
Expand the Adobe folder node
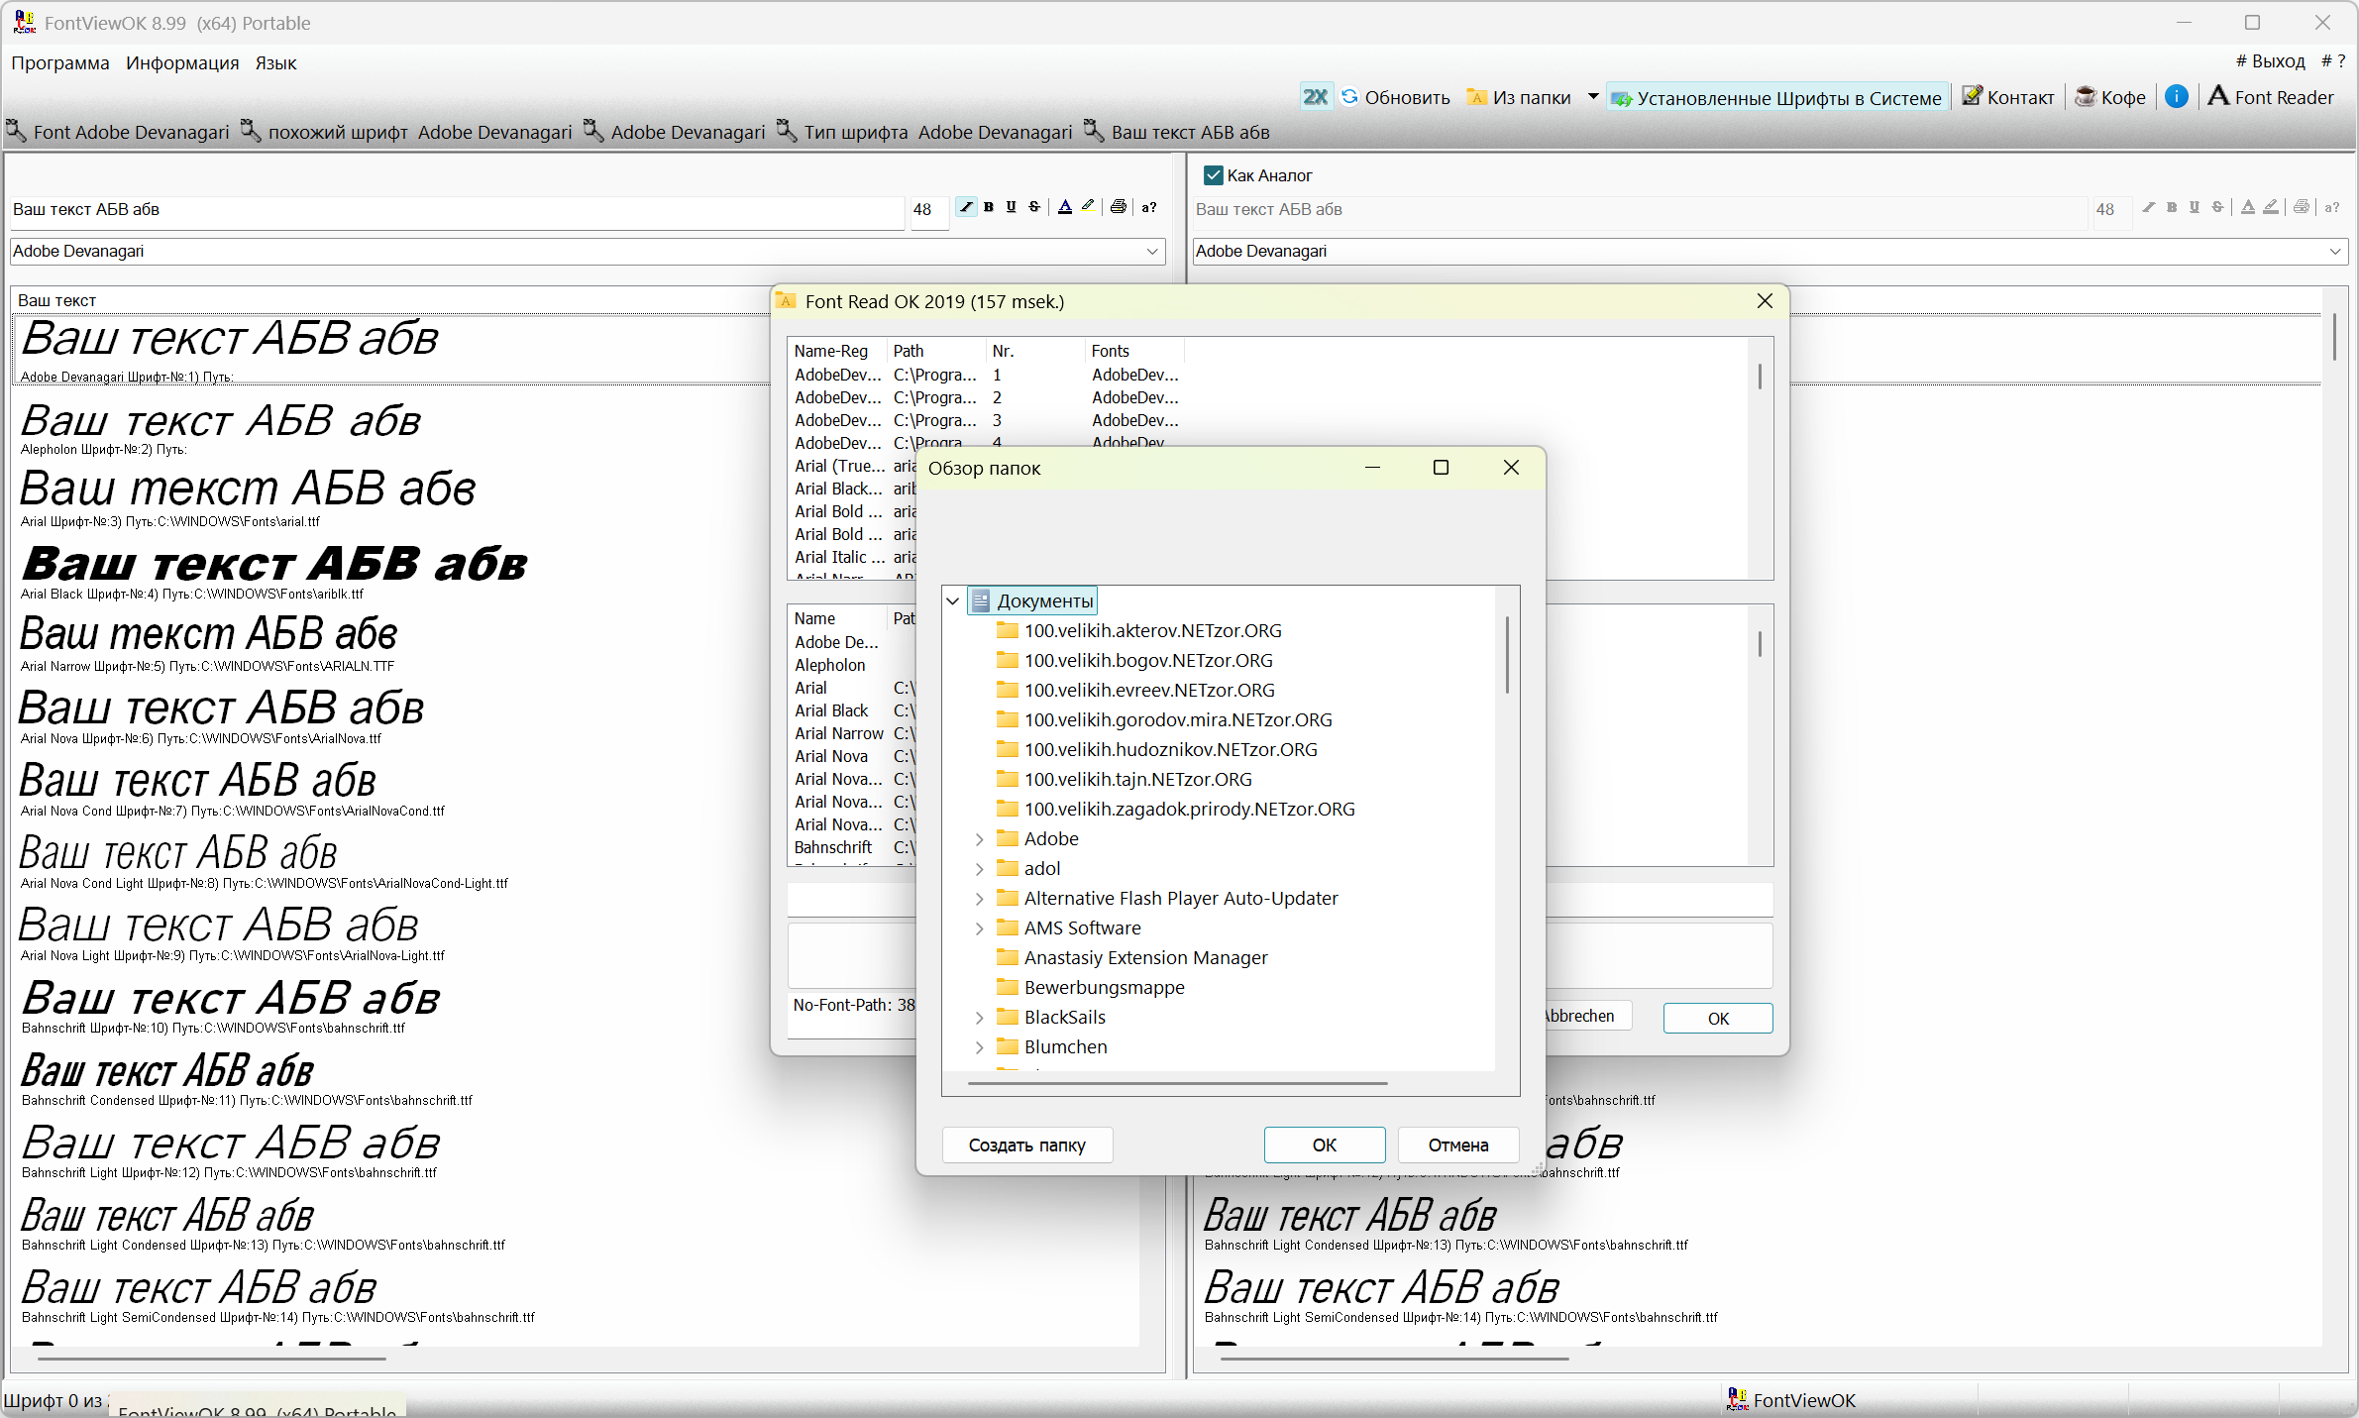pyautogui.click(x=980, y=839)
